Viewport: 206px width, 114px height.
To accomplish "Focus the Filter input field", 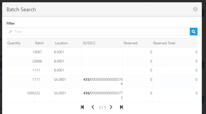I will 98,32.
